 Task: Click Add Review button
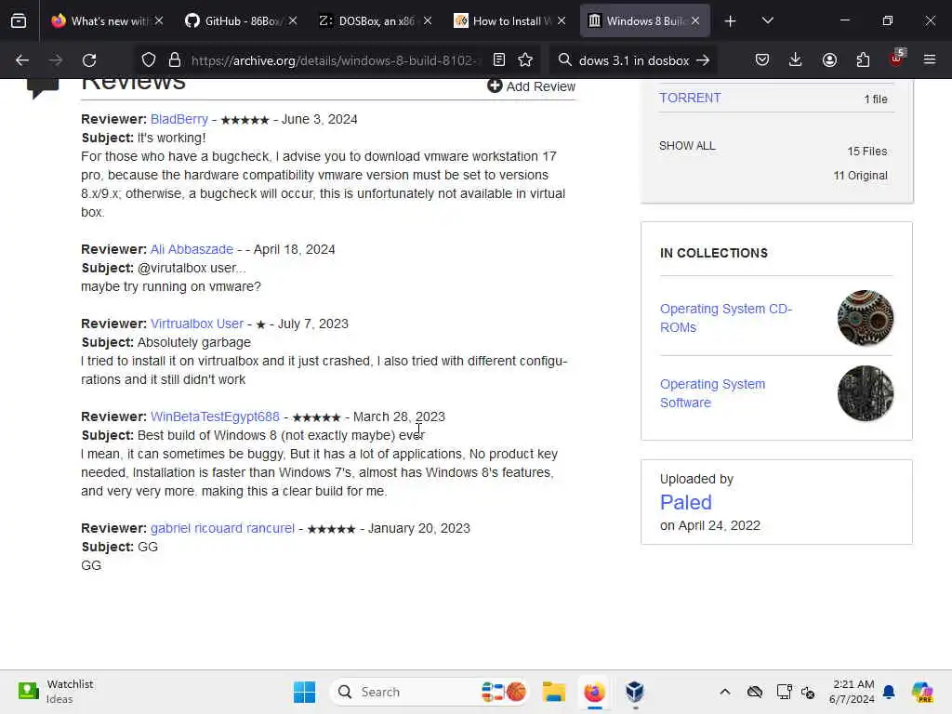pos(531,86)
